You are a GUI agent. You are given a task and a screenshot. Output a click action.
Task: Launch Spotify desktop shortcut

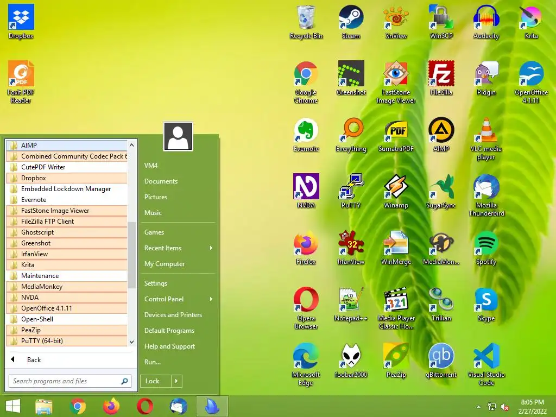click(x=486, y=248)
